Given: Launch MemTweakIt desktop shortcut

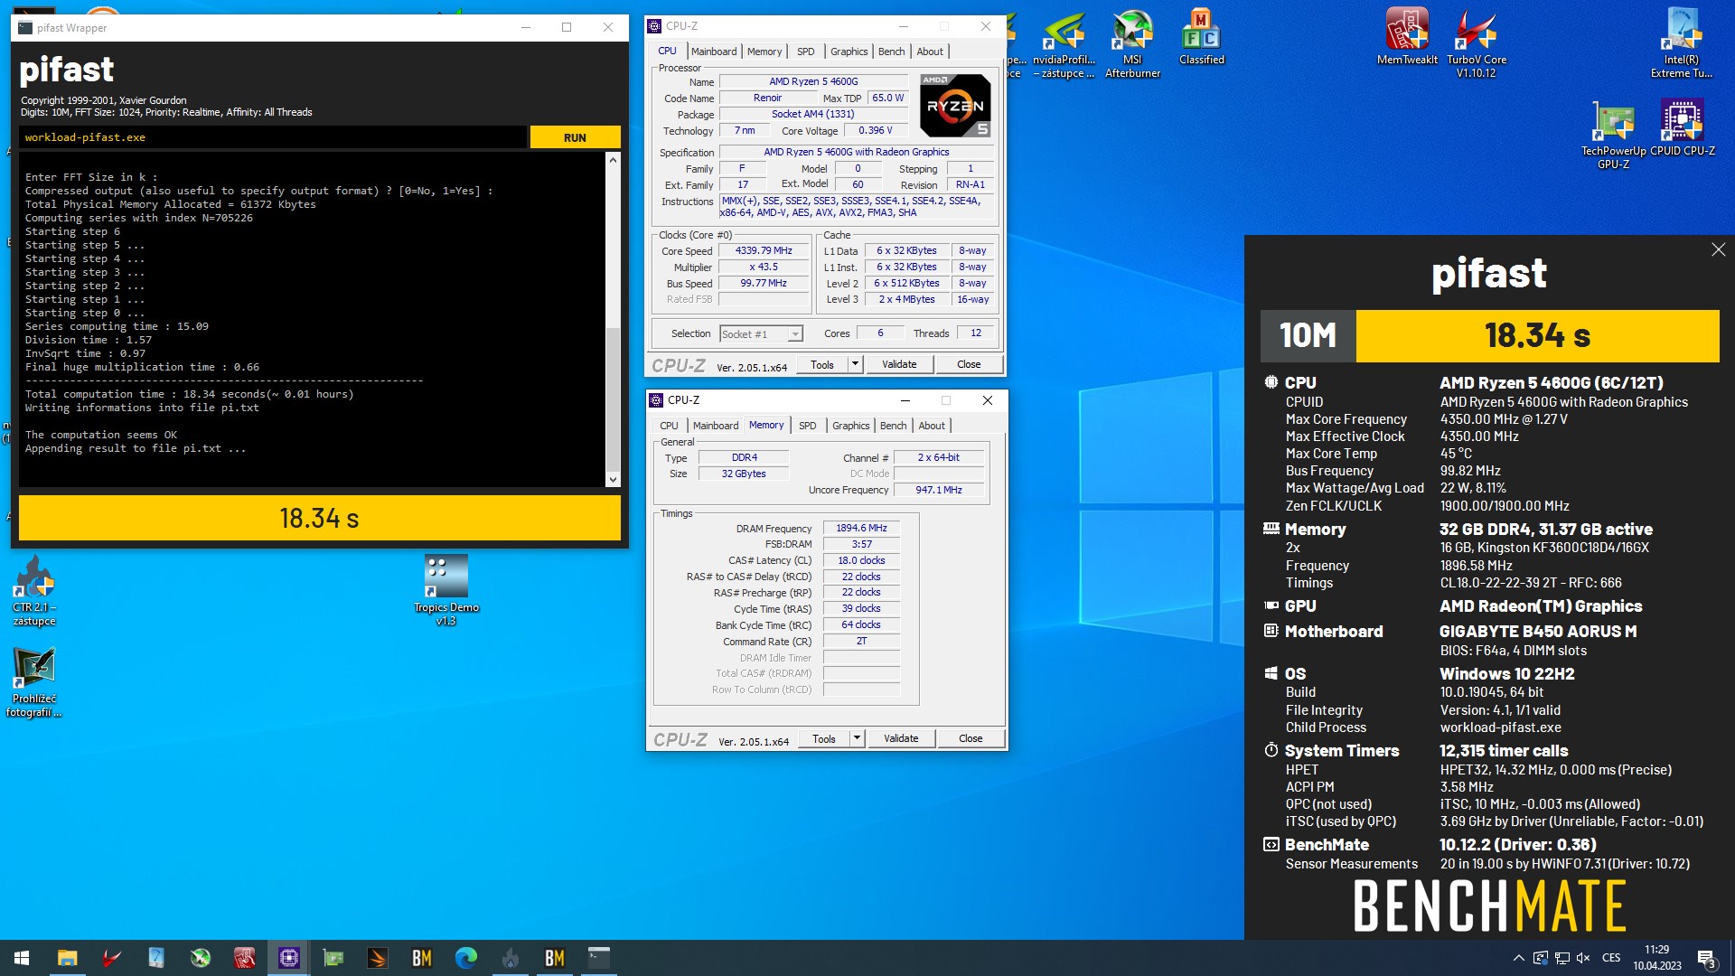Looking at the screenshot, I should (1407, 37).
